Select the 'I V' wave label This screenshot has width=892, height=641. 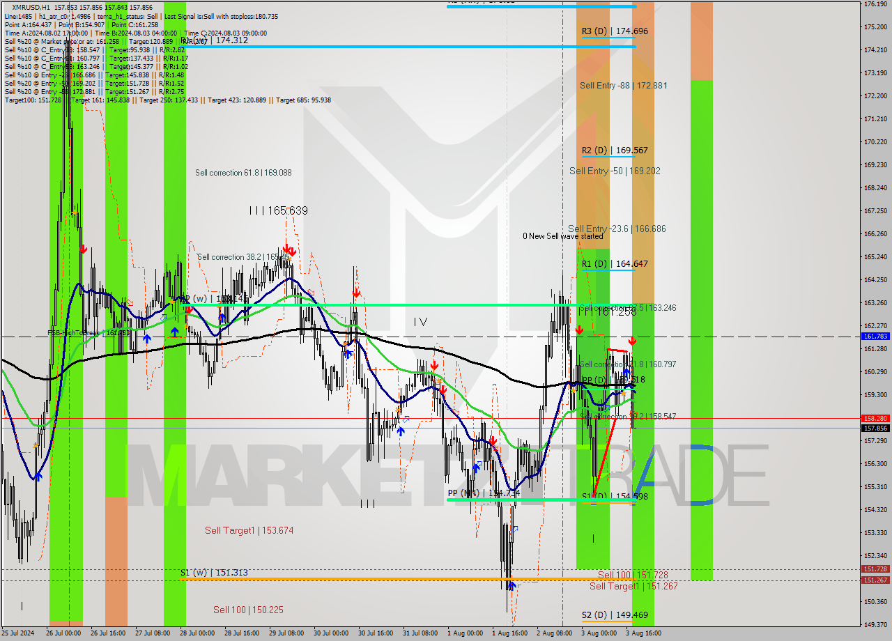click(x=420, y=322)
